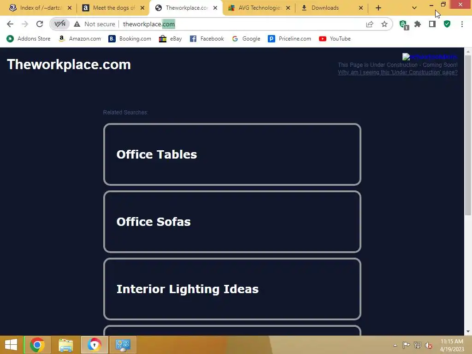Open the Not secure site info warning
472x354 pixels.
(x=94, y=24)
